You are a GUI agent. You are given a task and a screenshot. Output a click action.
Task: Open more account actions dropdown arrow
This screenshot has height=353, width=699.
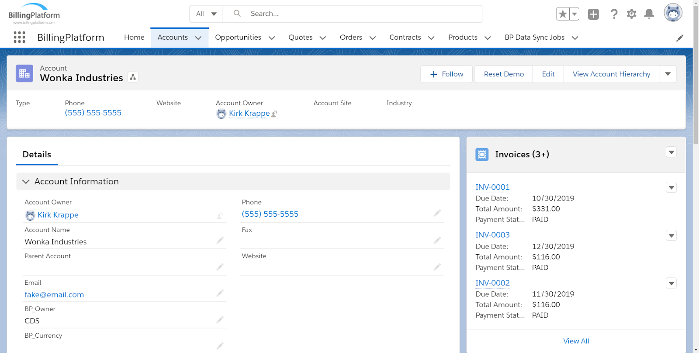point(668,74)
